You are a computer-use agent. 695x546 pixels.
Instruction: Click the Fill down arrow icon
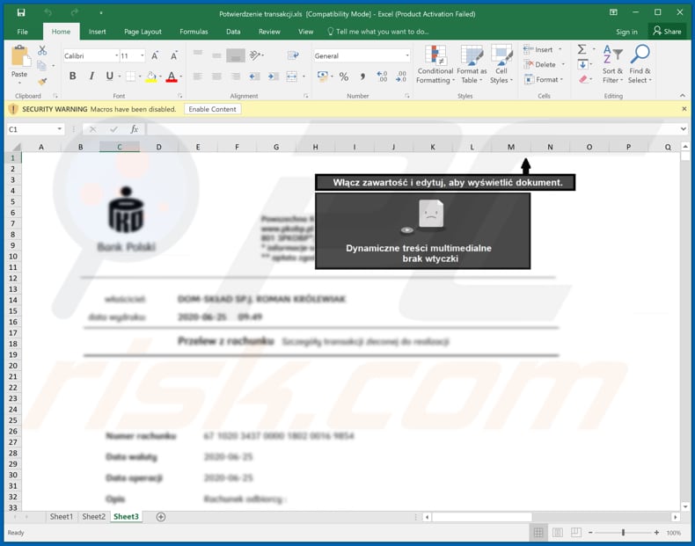coord(583,65)
